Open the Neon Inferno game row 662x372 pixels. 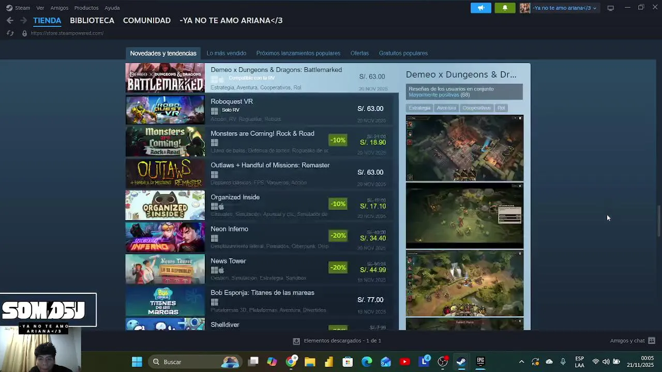(x=261, y=237)
